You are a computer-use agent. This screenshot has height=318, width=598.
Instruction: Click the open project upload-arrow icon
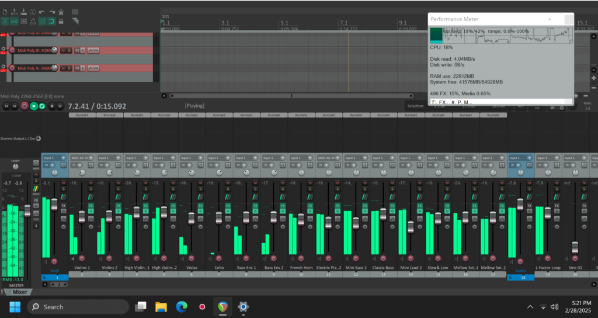pos(15,12)
